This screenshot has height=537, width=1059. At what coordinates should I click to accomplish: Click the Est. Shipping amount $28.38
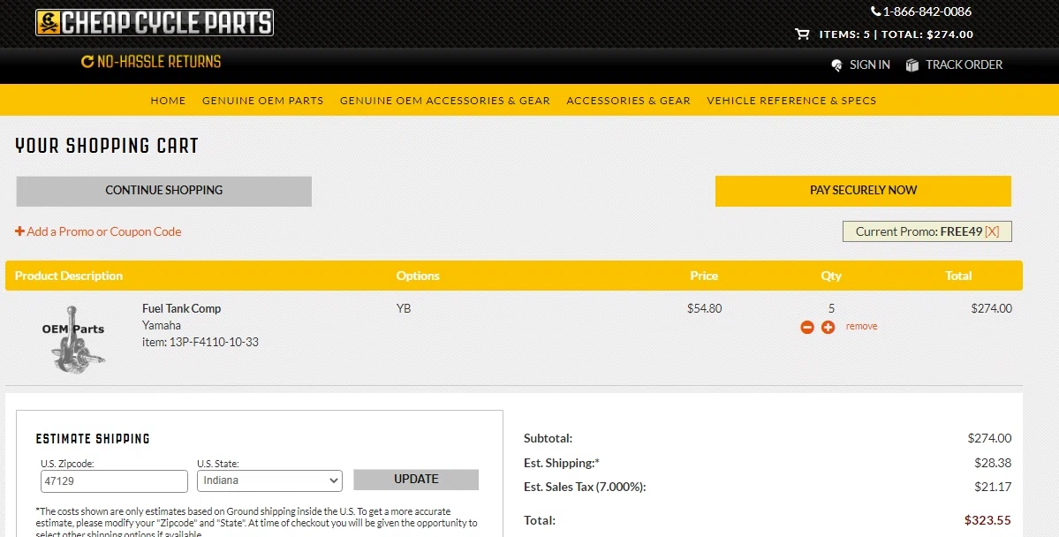(x=993, y=463)
